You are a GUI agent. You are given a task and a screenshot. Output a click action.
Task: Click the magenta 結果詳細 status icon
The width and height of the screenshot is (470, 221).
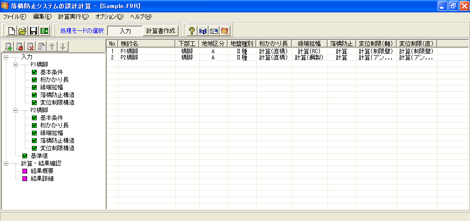pos(25,179)
